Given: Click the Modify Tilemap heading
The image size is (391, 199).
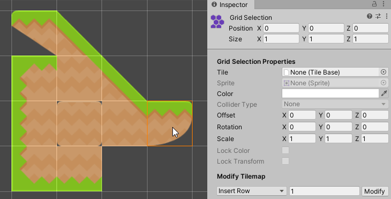Looking at the screenshot, I should tap(241, 176).
